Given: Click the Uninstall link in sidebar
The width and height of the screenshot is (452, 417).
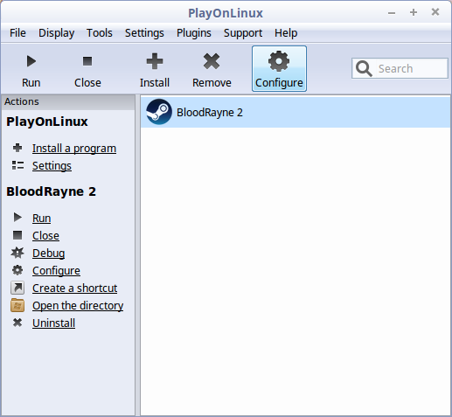Looking at the screenshot, I should tap(53, 323).
